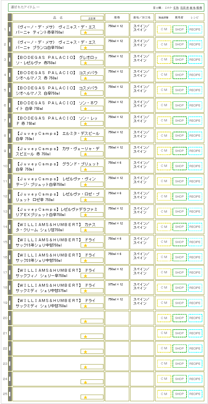Open CM for コスメパラシオヘルマノス 赤
This screenshot has height=404, width=208.
[x=164, y=75]
